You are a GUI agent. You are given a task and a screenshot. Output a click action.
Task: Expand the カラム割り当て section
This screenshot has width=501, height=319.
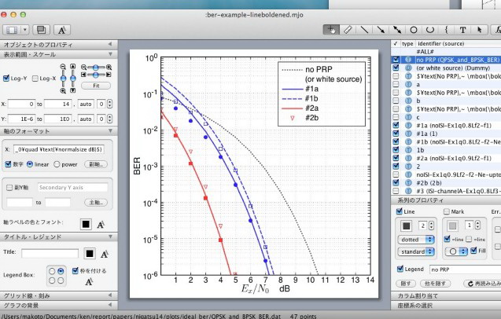click(418, 295)
